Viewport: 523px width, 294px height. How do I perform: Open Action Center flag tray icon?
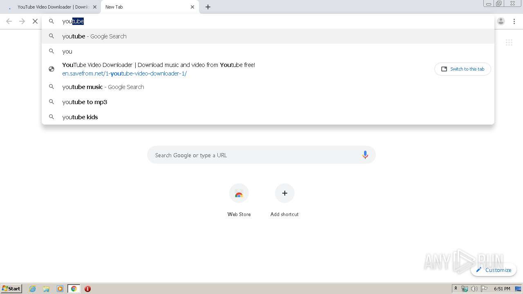pos(484,289)
